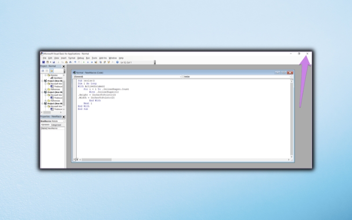Viewport: 352px width, 220px height.
Task: Open the Help menu
Action: 121,58
